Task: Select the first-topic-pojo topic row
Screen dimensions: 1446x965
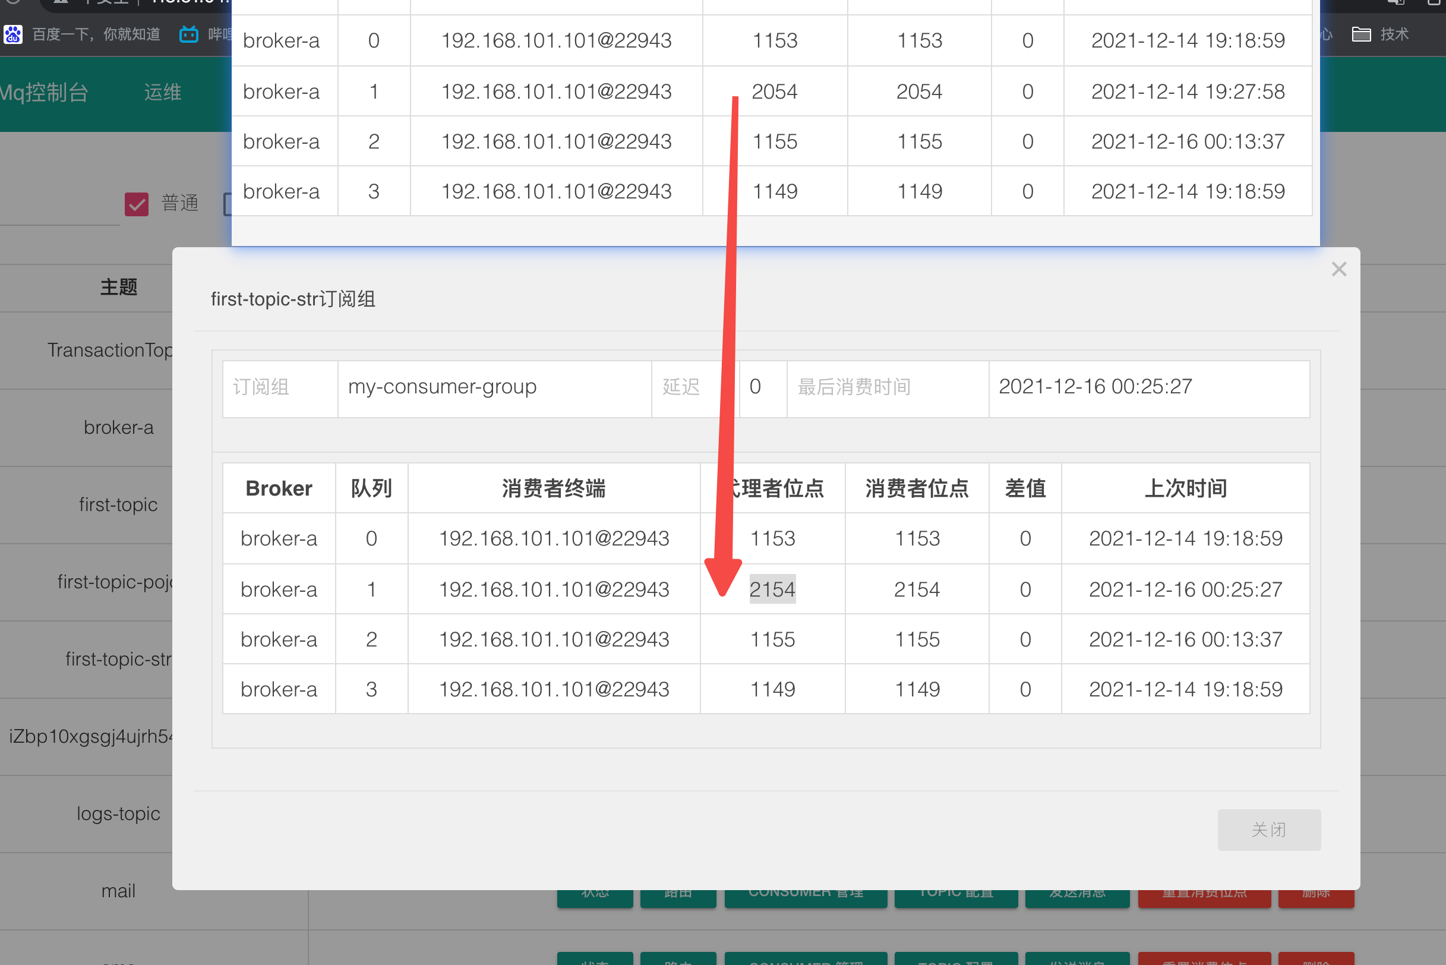Action: 115,582
